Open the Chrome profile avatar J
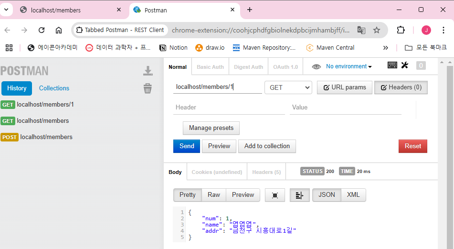The height and width of the screenshot is (249, 454). pyautogui.click(x=426, y=30)
